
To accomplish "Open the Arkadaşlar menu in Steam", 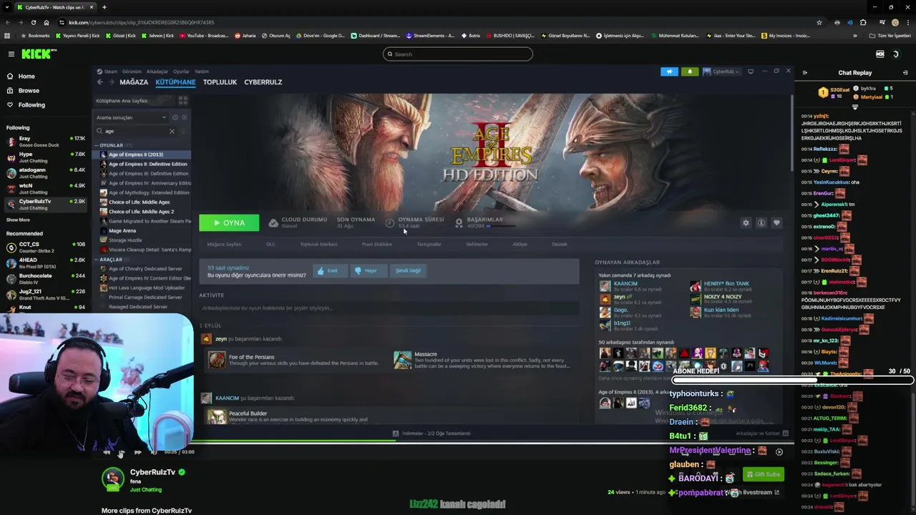I will tap(157, 72).
